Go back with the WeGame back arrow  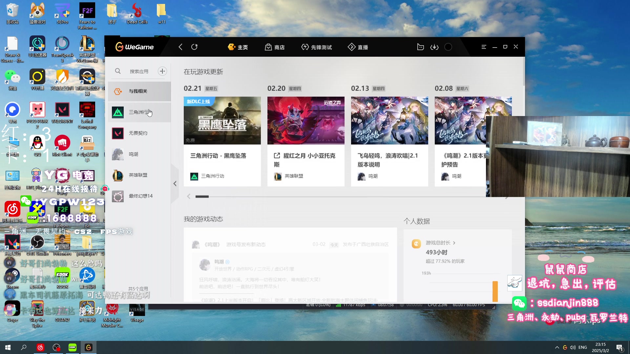tap(180, 47)
